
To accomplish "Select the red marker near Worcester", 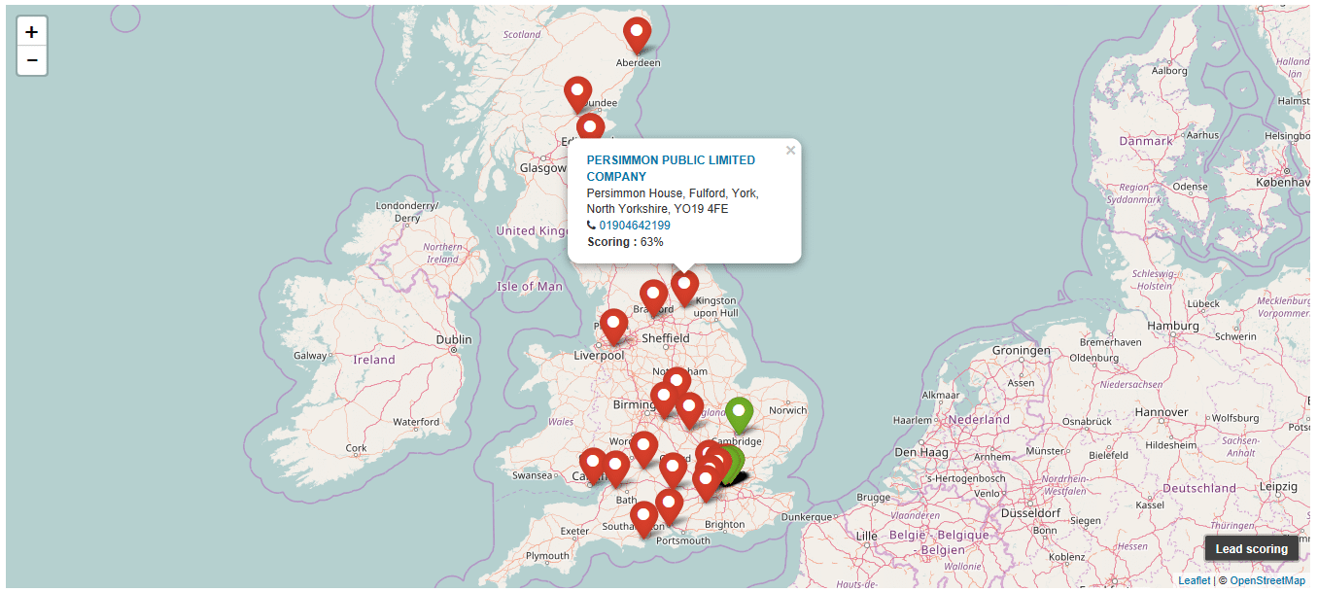I will point(643,449).
